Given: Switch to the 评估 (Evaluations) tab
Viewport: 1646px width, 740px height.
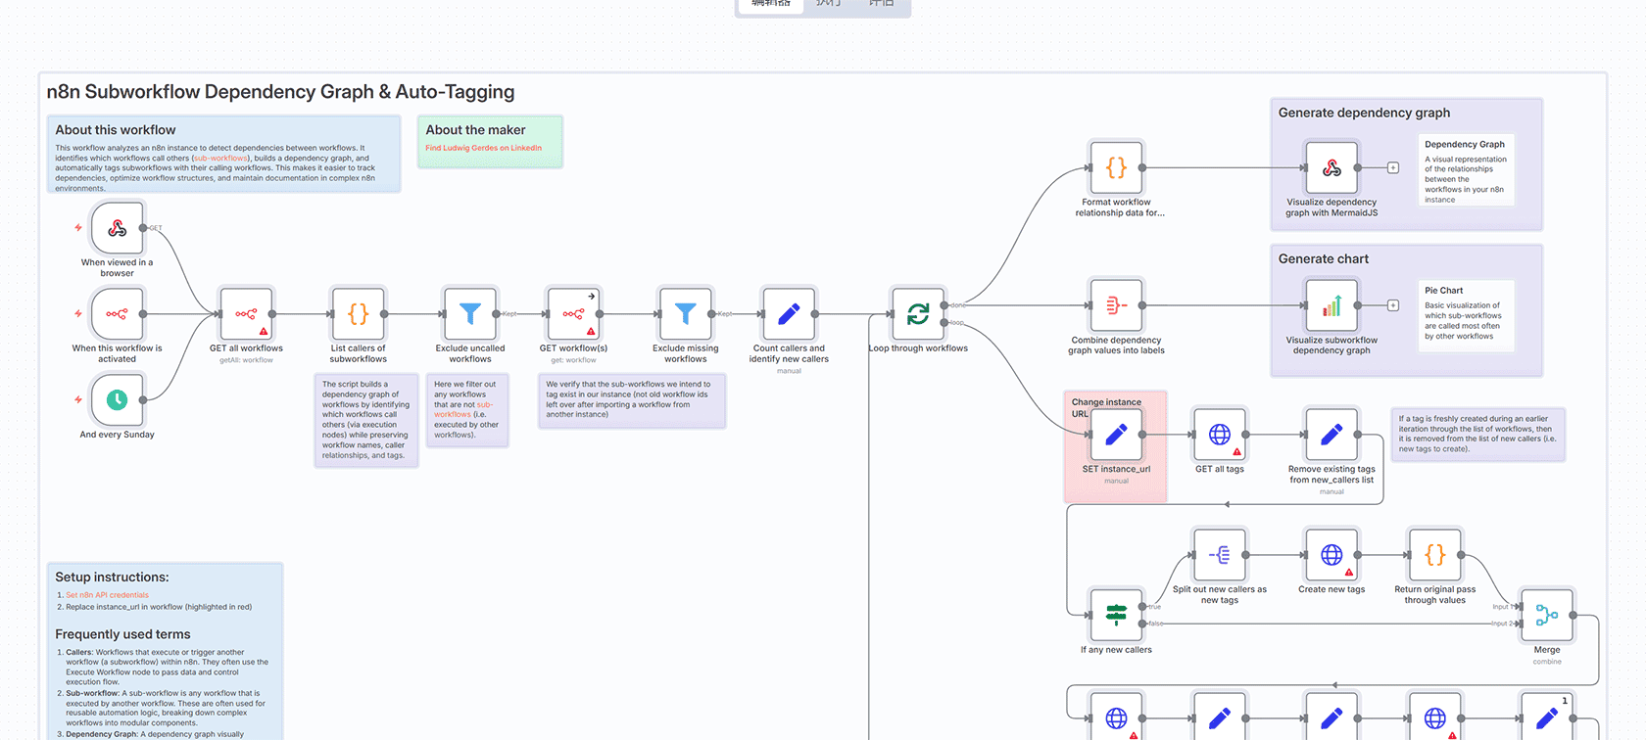Looking at the screenshot, I should pos(881,4).
